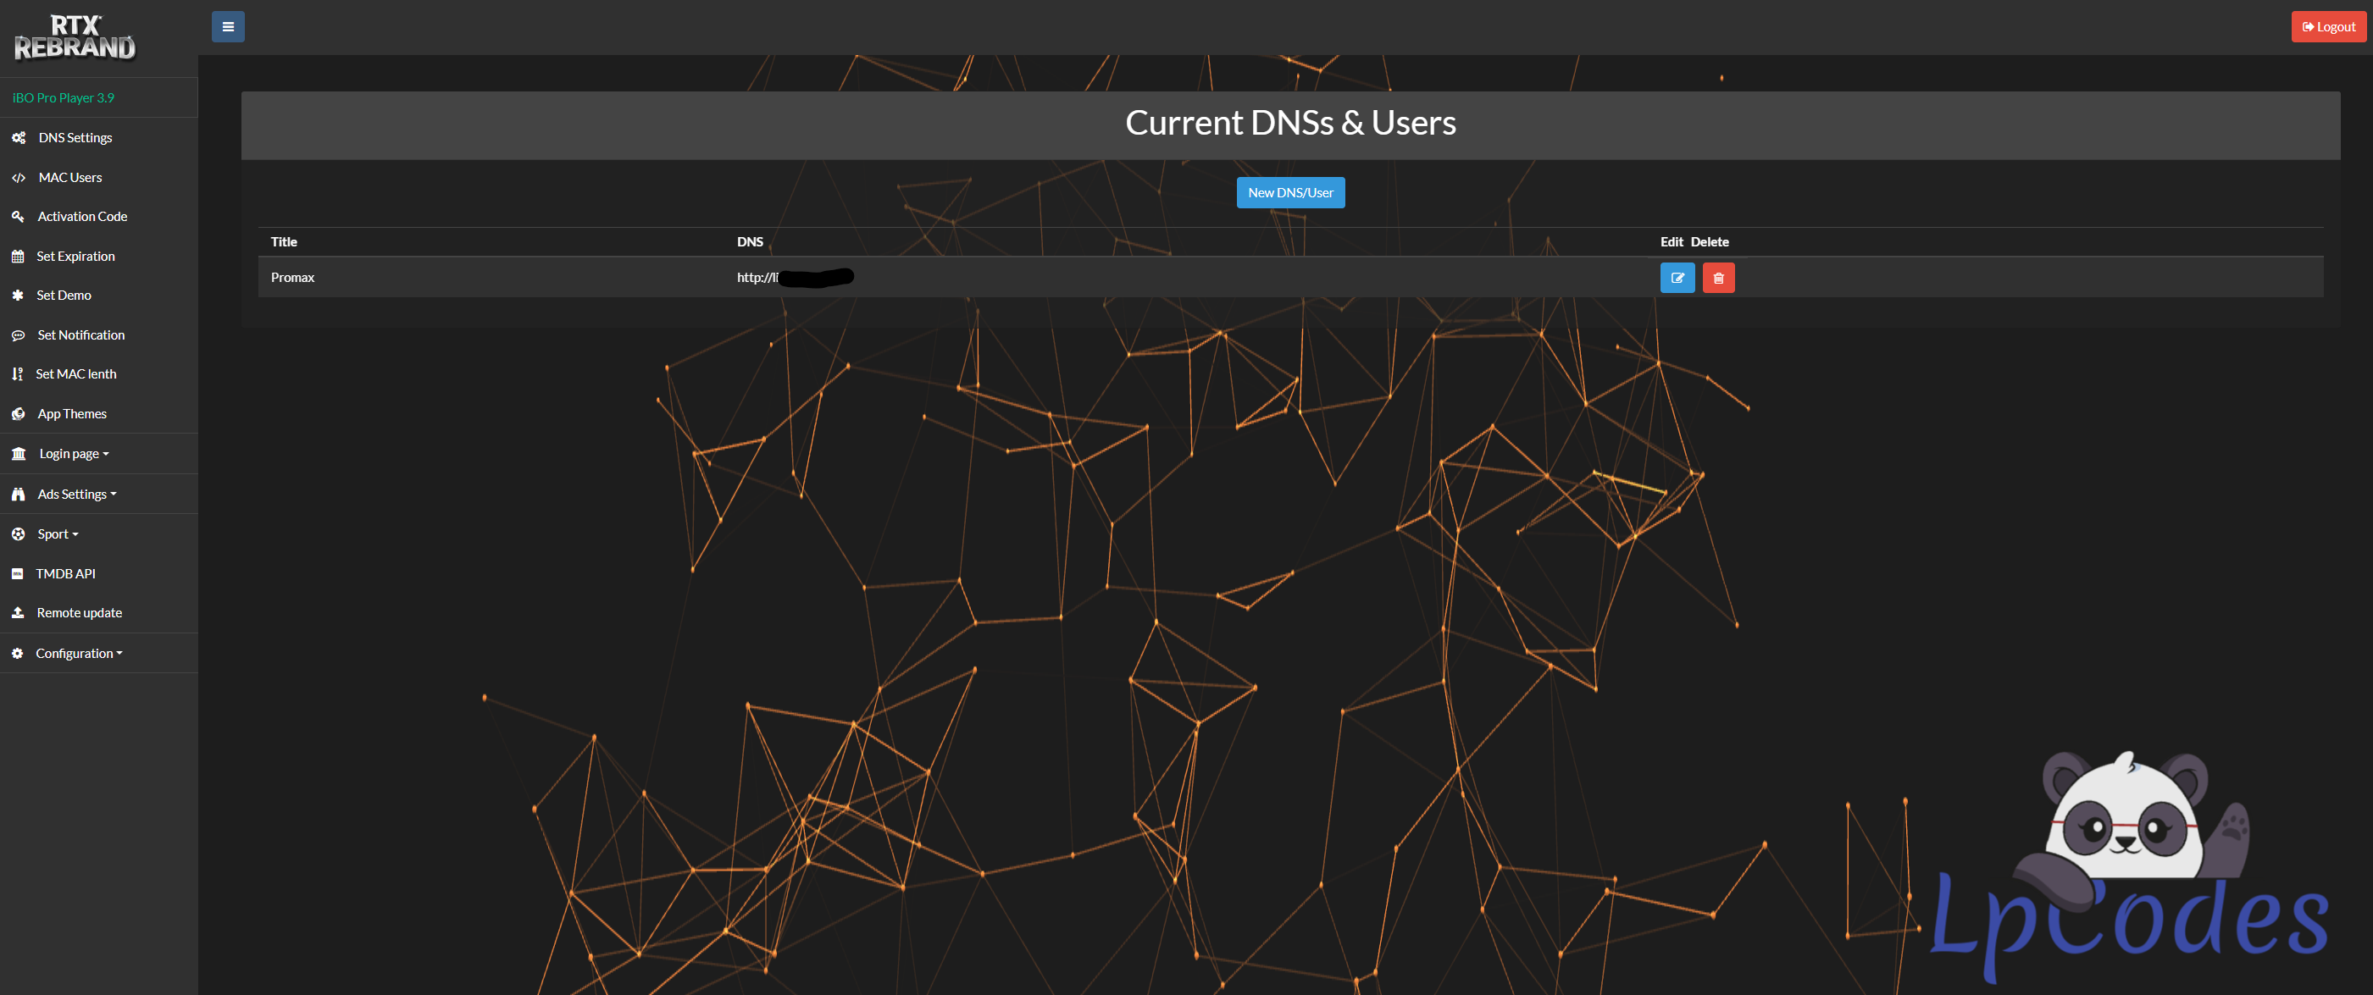Expand the Ads Settings dropdown
Screen dimensions: 2373x995
(76, 495)
